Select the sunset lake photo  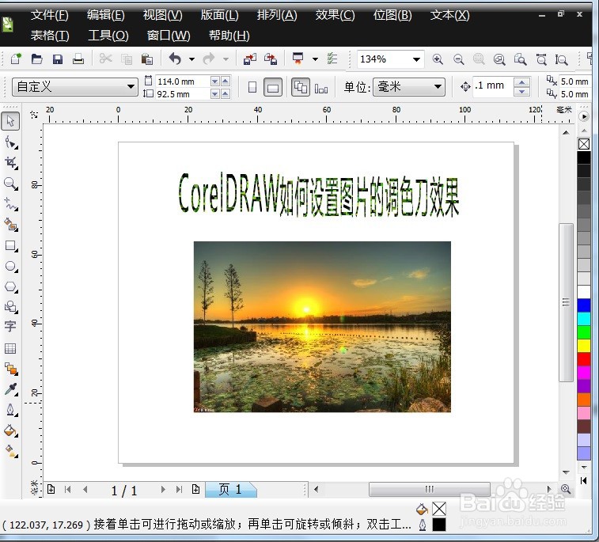click(x=322, y=327)
